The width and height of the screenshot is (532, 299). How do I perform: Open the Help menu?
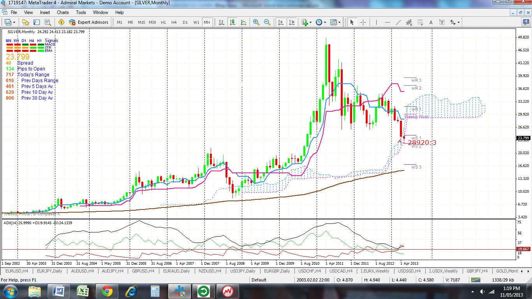120,12
